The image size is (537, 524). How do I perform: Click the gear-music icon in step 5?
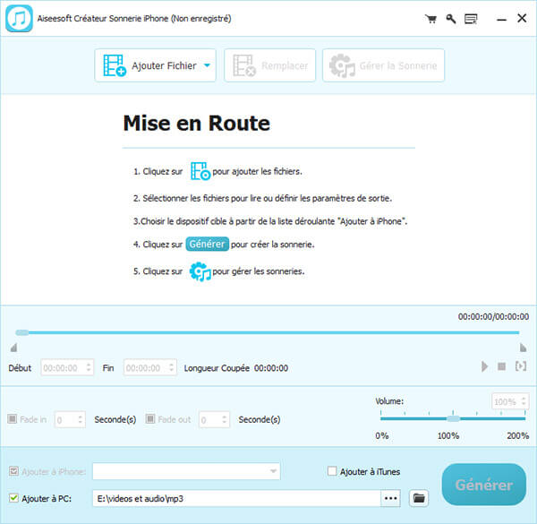[x=200, y=271]
